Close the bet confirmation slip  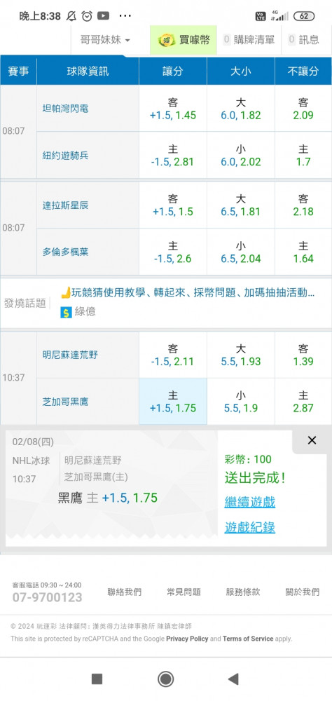click(x=312, y=440)
